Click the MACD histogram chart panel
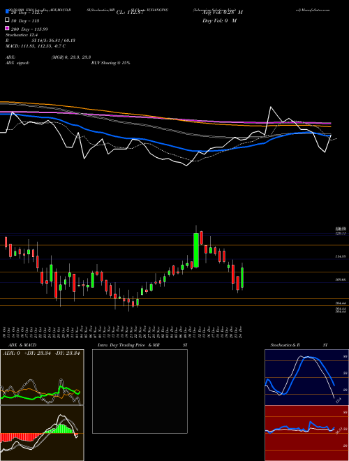 point(42,433)
